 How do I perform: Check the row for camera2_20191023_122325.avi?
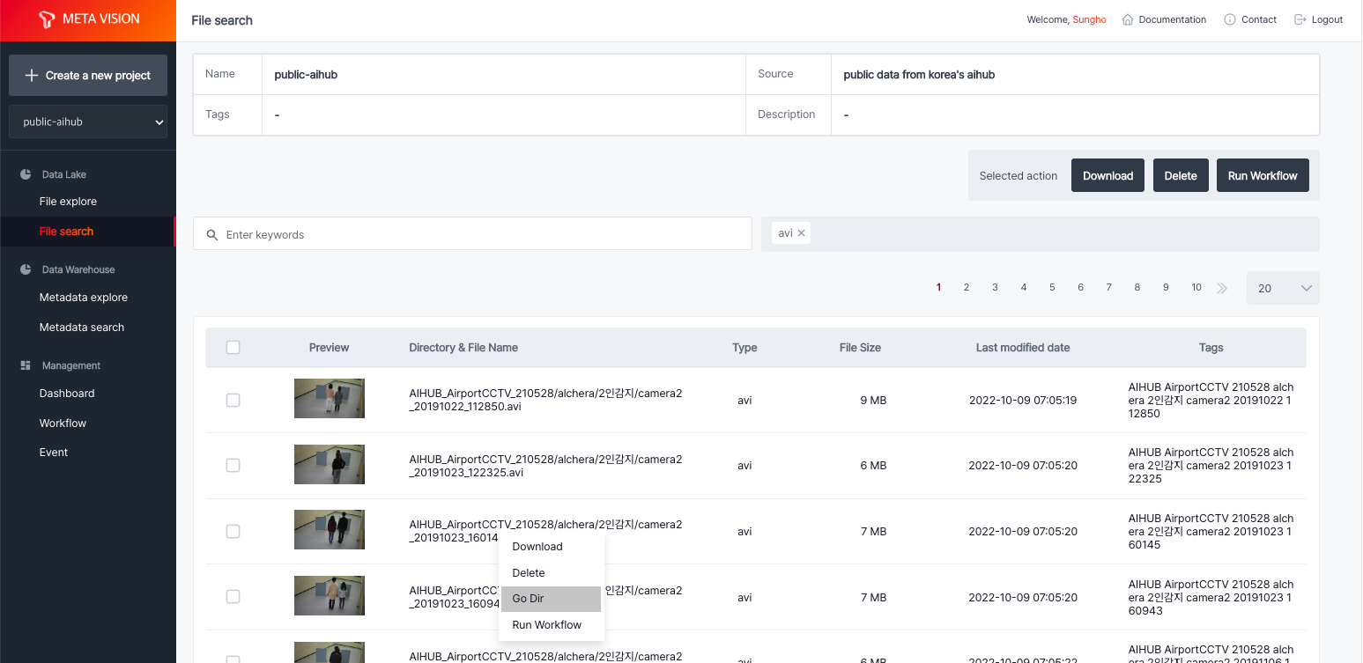click(233, 465)
